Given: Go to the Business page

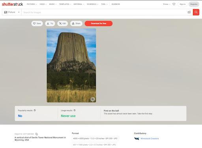Looking at the screenshot, I should pos(116,4).
